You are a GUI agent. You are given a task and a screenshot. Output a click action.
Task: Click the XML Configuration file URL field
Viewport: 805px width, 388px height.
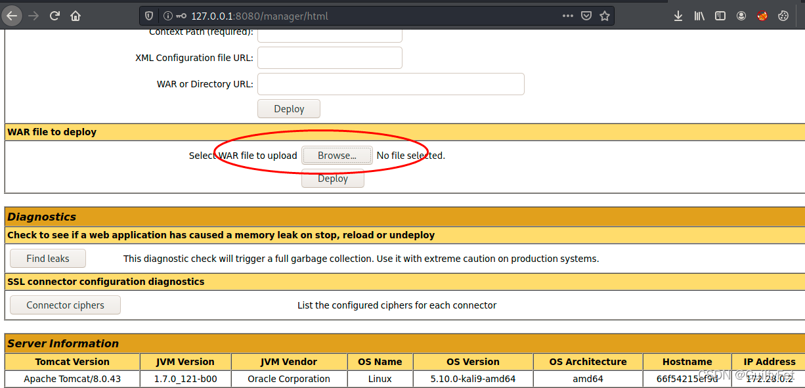coord(330,58)
